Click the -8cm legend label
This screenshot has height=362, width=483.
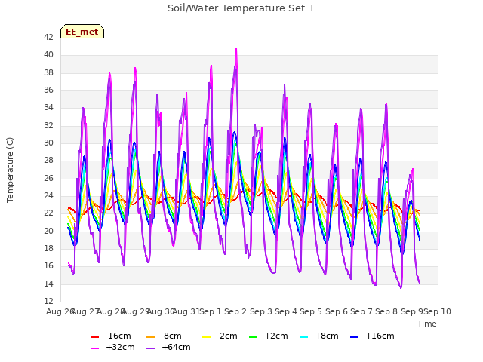point(171,336)
